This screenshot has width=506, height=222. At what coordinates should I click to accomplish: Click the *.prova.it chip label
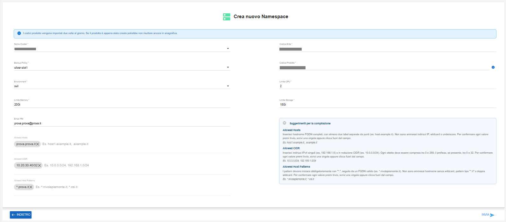tap(23, 187)
